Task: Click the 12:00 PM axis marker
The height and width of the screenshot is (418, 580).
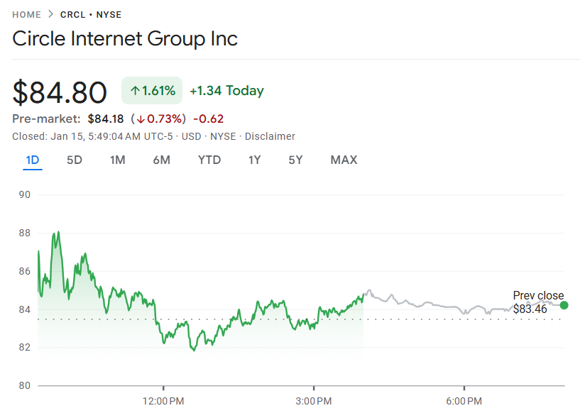Action: click(163, 402)
